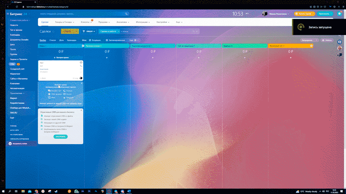Image resolution: width=346 pixels, height=194 pixels.
Task: Remove the Сделки в работе filter chip
Action: (118, 31)
